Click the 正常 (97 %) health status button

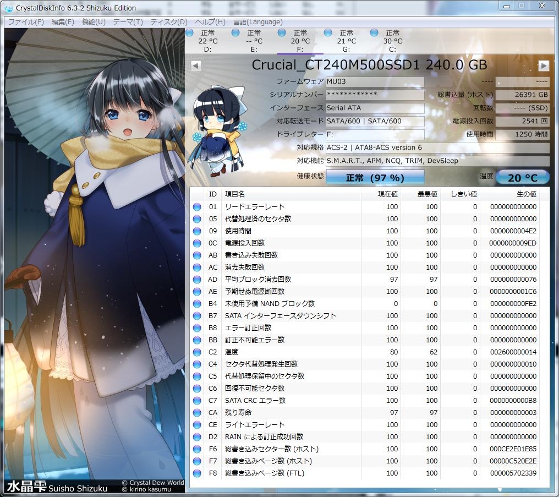(375, 177)
